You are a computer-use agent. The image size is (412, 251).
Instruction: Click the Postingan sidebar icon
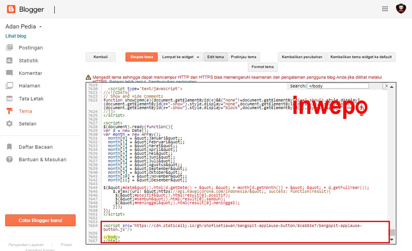click(x=10, y=47)
